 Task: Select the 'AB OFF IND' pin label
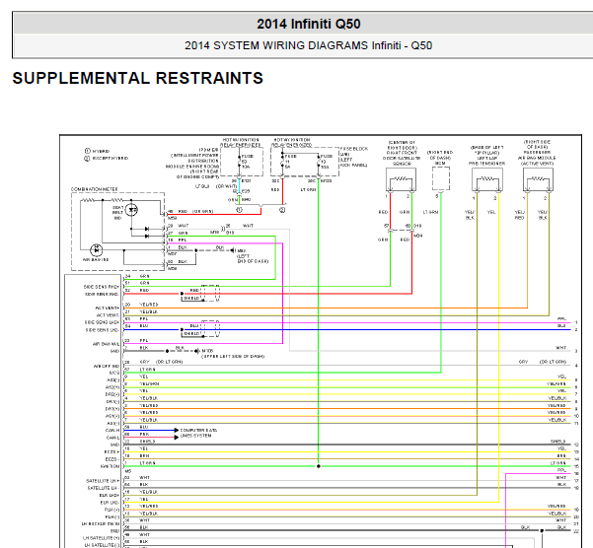point(107,367)
